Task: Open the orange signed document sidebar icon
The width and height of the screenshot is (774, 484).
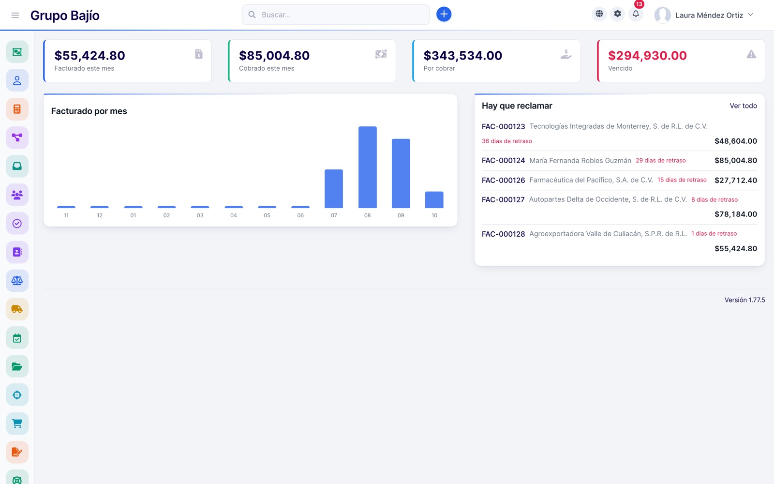Action: coord(17,452)
